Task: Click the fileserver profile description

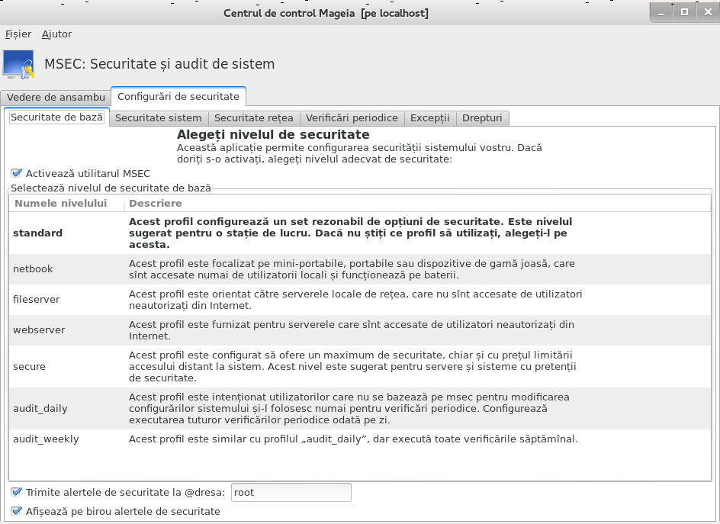Action: point(355,300)
